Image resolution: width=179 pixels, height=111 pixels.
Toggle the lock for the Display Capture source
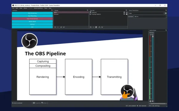point(126,14)
